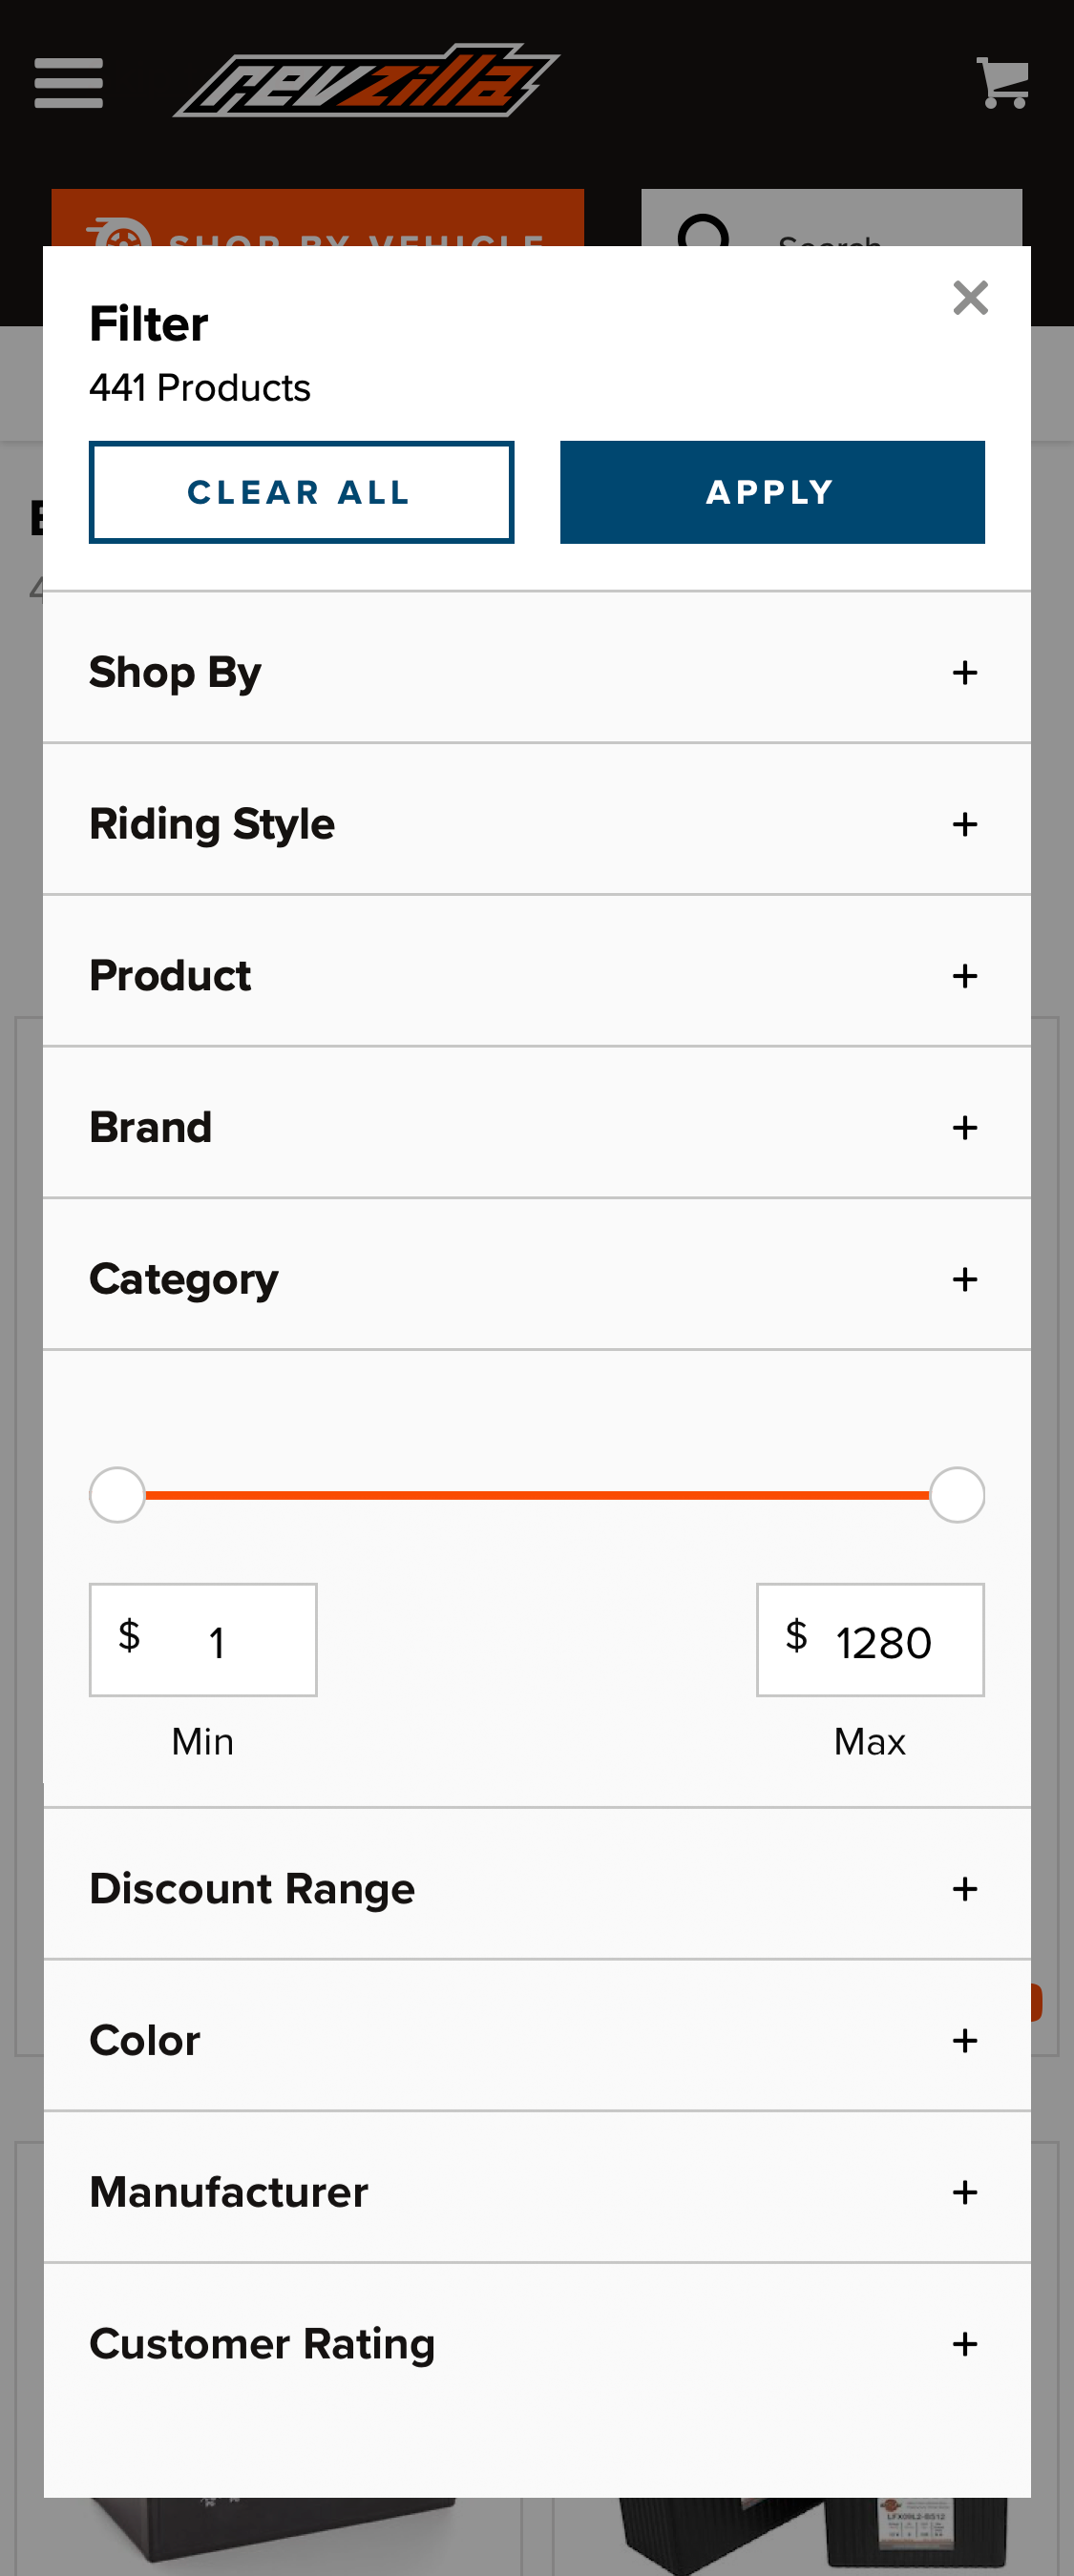
Task: View the shopping cart
Action: tap(1004, 82)
